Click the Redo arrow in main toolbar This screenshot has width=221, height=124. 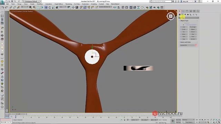click(x=6, y=7)
